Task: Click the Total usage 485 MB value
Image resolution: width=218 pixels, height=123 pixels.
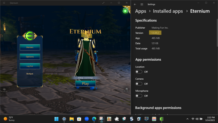Action: click(156, 48)
